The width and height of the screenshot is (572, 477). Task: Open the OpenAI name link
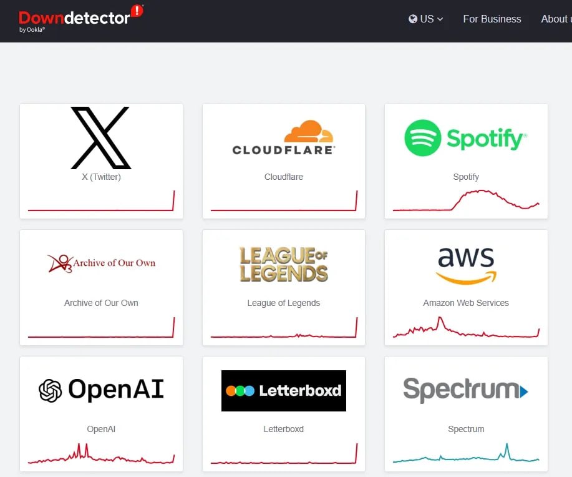coord(101,429)
